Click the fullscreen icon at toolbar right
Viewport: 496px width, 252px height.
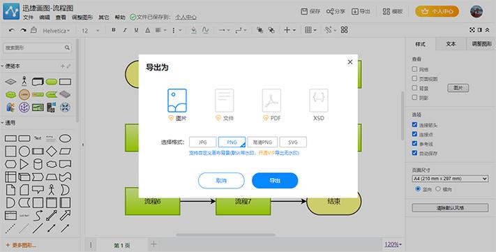click(x=472, y=30)
